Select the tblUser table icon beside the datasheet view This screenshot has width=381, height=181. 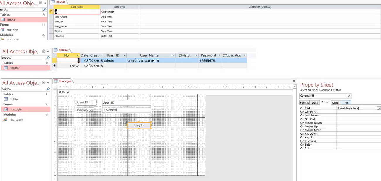click(6, 68)
